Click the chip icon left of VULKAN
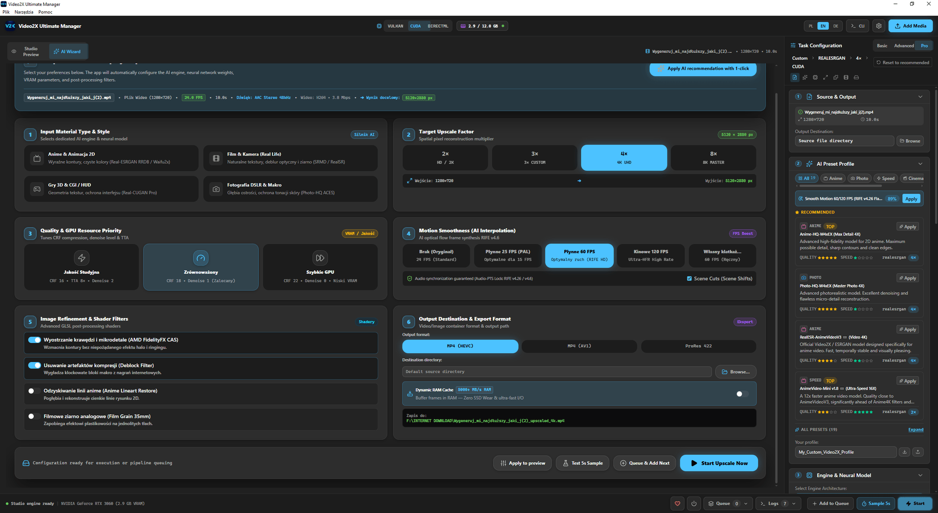 (379, 26)
